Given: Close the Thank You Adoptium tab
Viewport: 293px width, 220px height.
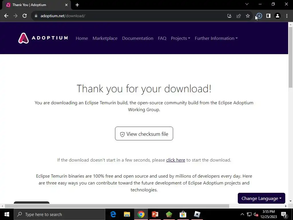Looking at the screenshot, I should [66, 5].
